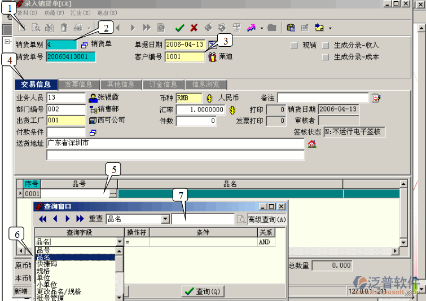Switch to 发票信息 tab
Screen dimensions: 426x301
tap(78, 85)
